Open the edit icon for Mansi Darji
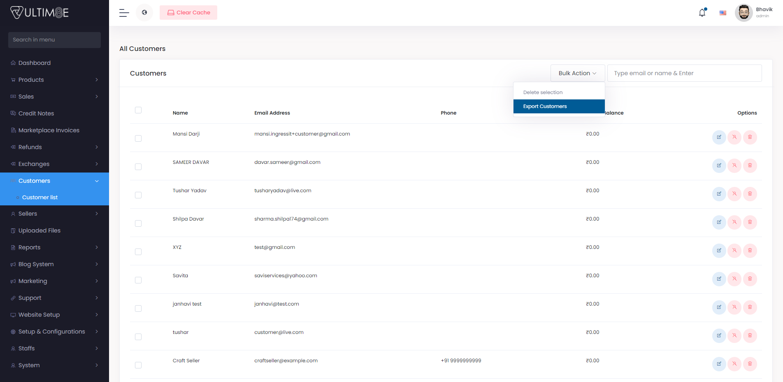Viewport: 783px width, 382px height. click(719, 137)
